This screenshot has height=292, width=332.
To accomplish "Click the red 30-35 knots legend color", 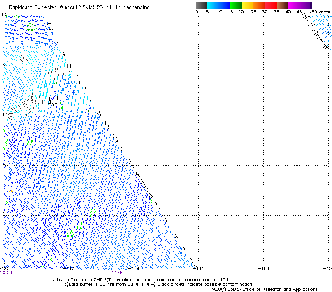I will [x=271, y=5].
